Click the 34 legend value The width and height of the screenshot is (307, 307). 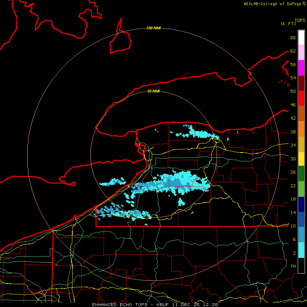[x=293, y=145]
